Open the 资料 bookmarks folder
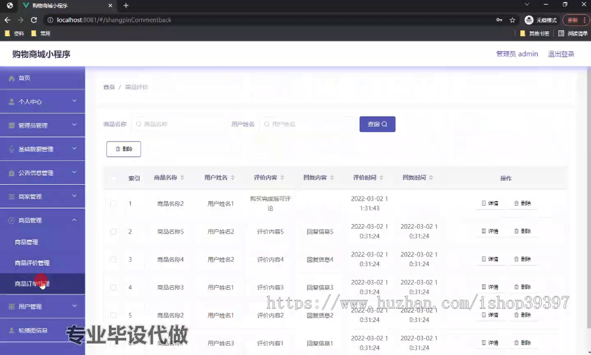591x355 pixels. [14, 34]
